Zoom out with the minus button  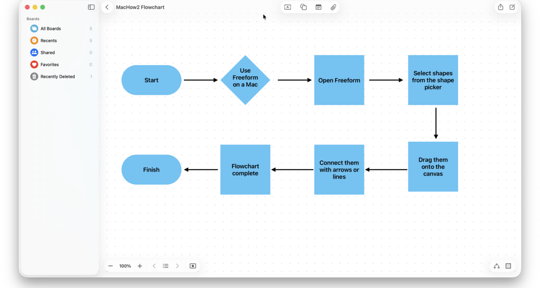tap(110, 266)
